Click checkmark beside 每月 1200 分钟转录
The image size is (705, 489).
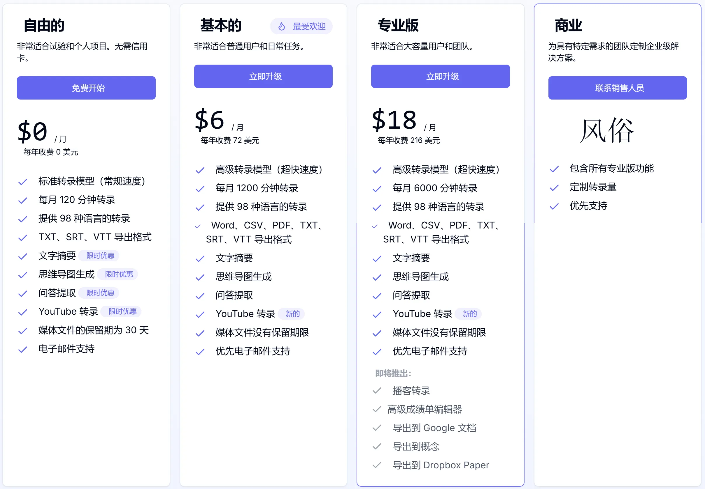(200, 189)
